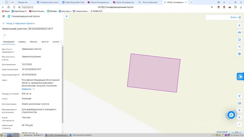
Task: Open the НСПД taskbar window button
Action: [x=57, y=135]
